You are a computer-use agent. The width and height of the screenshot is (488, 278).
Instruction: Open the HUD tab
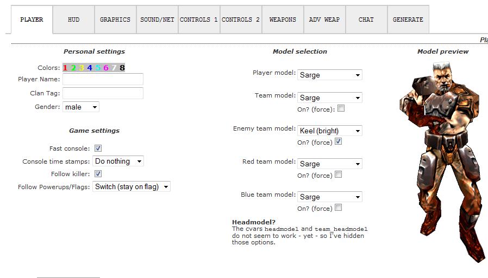click(74, 20)
